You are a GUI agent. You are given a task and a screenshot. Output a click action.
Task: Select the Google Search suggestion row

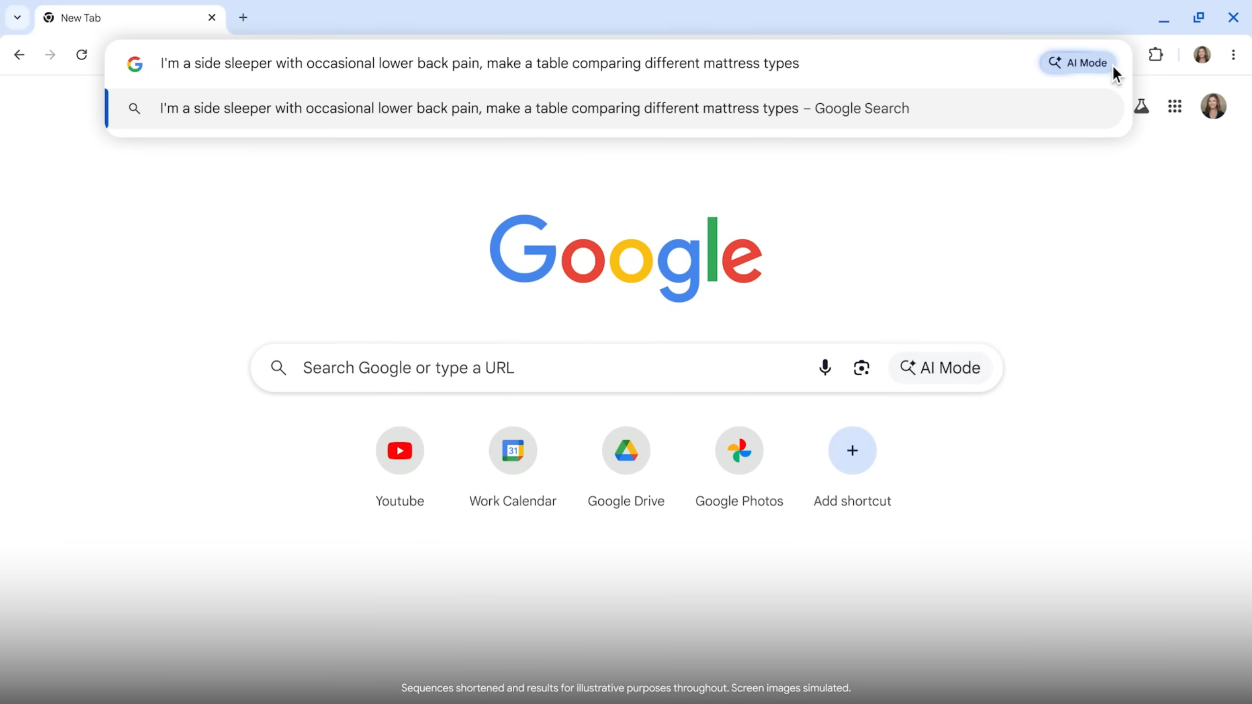tap(533, 108)
